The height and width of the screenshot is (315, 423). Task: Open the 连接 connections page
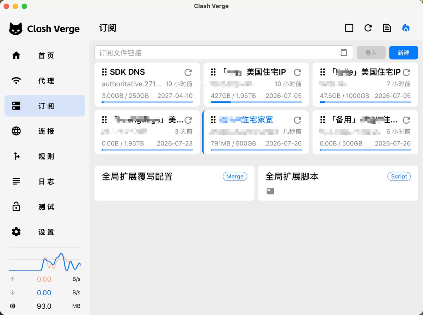(45, 131)
